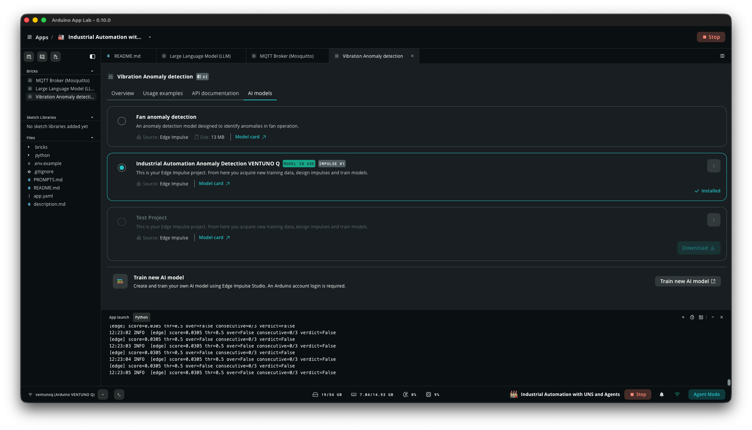Click the Stop button in the top header
752x430 pixels.
point(711,37)
